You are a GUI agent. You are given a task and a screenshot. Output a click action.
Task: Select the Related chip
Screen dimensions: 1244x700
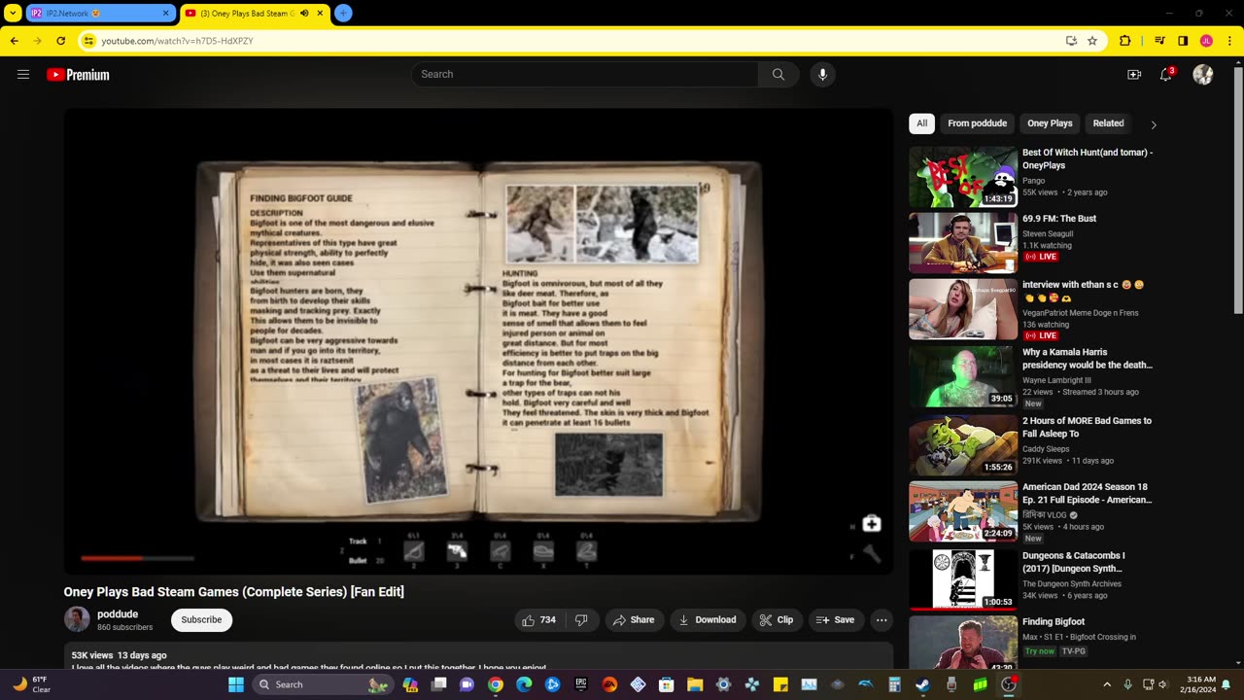coord(1108,123)
